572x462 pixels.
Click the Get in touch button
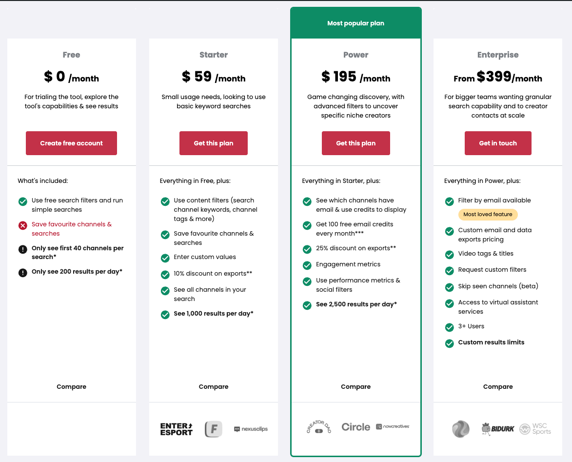click(x=498, y=143)
